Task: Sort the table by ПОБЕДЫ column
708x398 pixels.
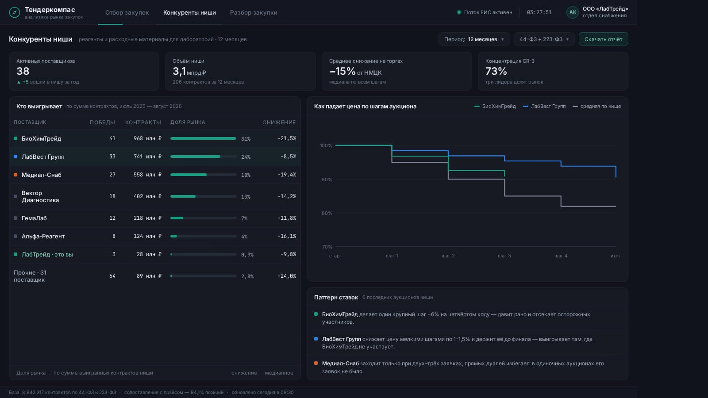Action: point(102,122)
